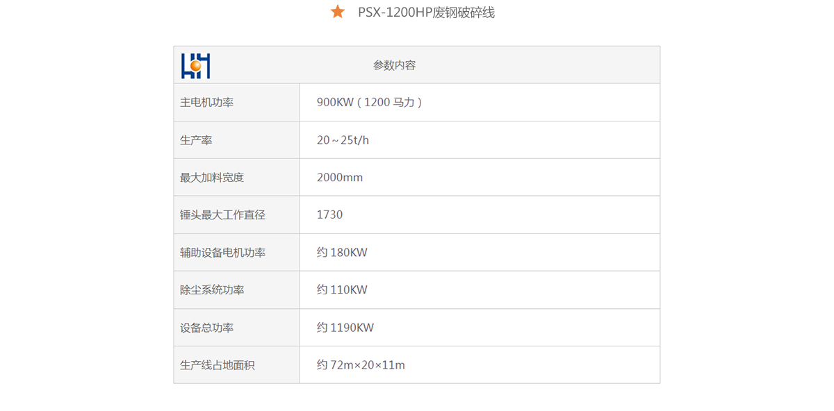Screen dimensions: 834x411
Task: Select the 主电机功率 row label
Action: 206,102
